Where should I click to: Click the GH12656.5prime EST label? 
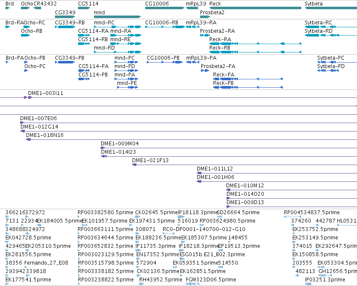coord(338,271)
